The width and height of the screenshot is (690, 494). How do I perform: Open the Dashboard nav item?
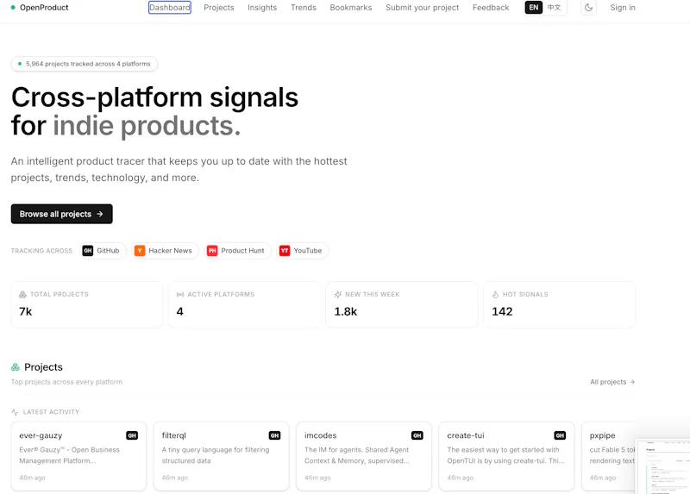click(169, 8)
